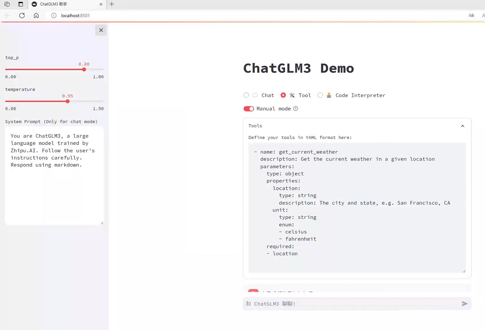485x330 pixels.
Task: Click the temperature slider handle
Action: point(68,101)
